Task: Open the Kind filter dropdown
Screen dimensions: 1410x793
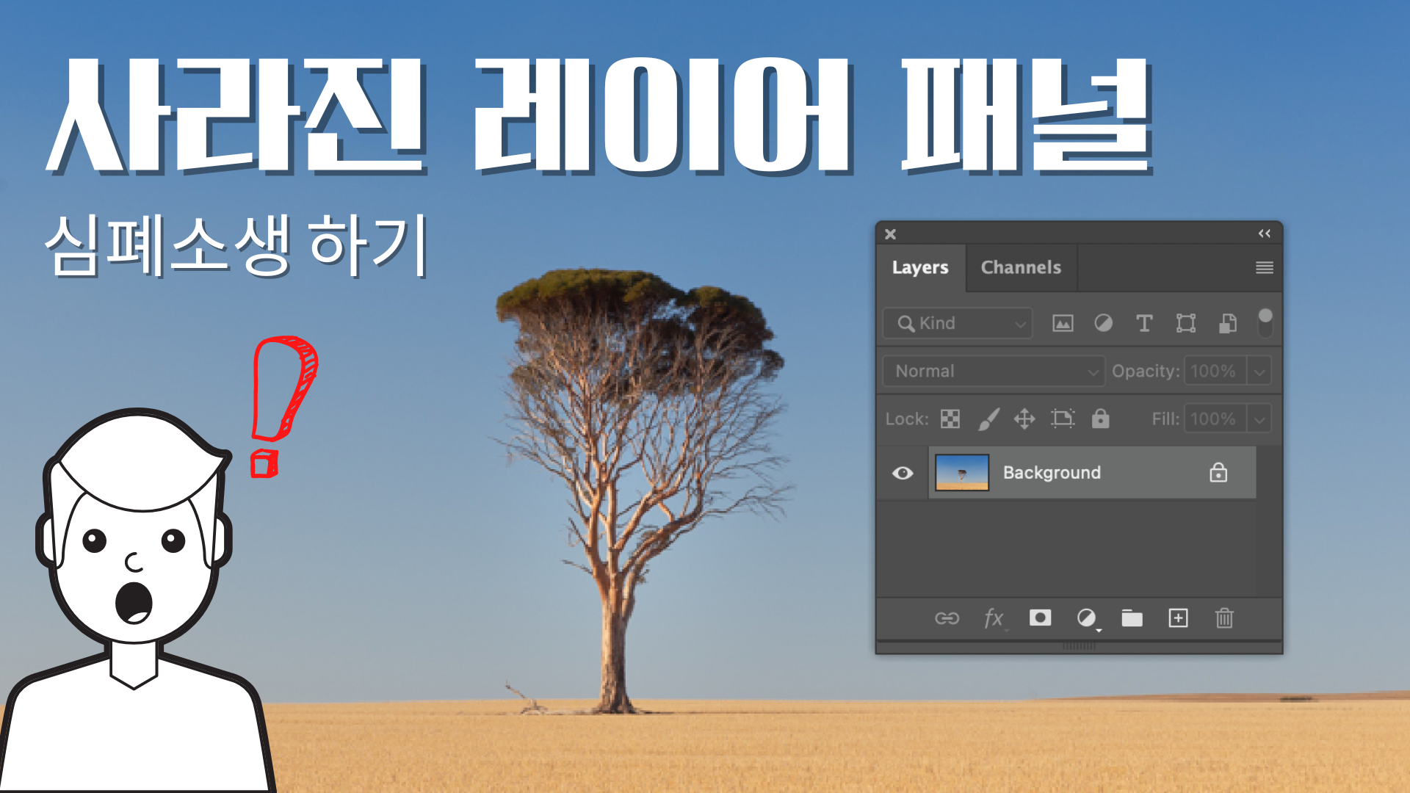Action: pyautogui.click(x=958, y=323)
